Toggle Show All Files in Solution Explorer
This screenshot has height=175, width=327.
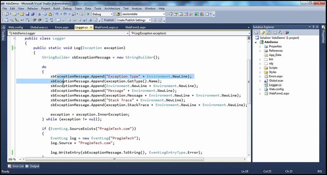coord(263,33)
